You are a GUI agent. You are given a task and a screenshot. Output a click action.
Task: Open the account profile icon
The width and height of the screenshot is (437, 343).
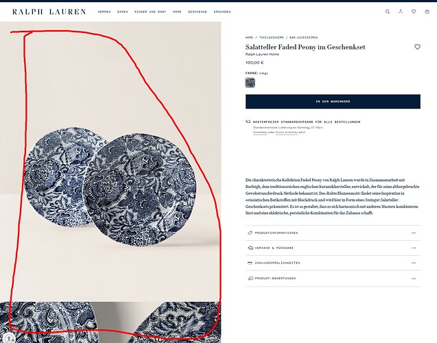(x=401, y=12)
